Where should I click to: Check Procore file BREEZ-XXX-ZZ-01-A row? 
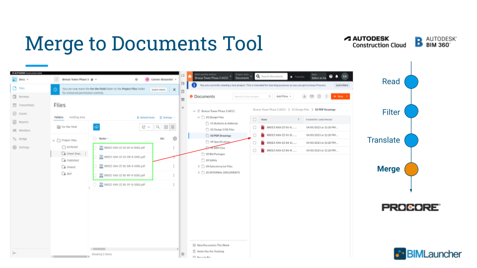tap(254, 128)
